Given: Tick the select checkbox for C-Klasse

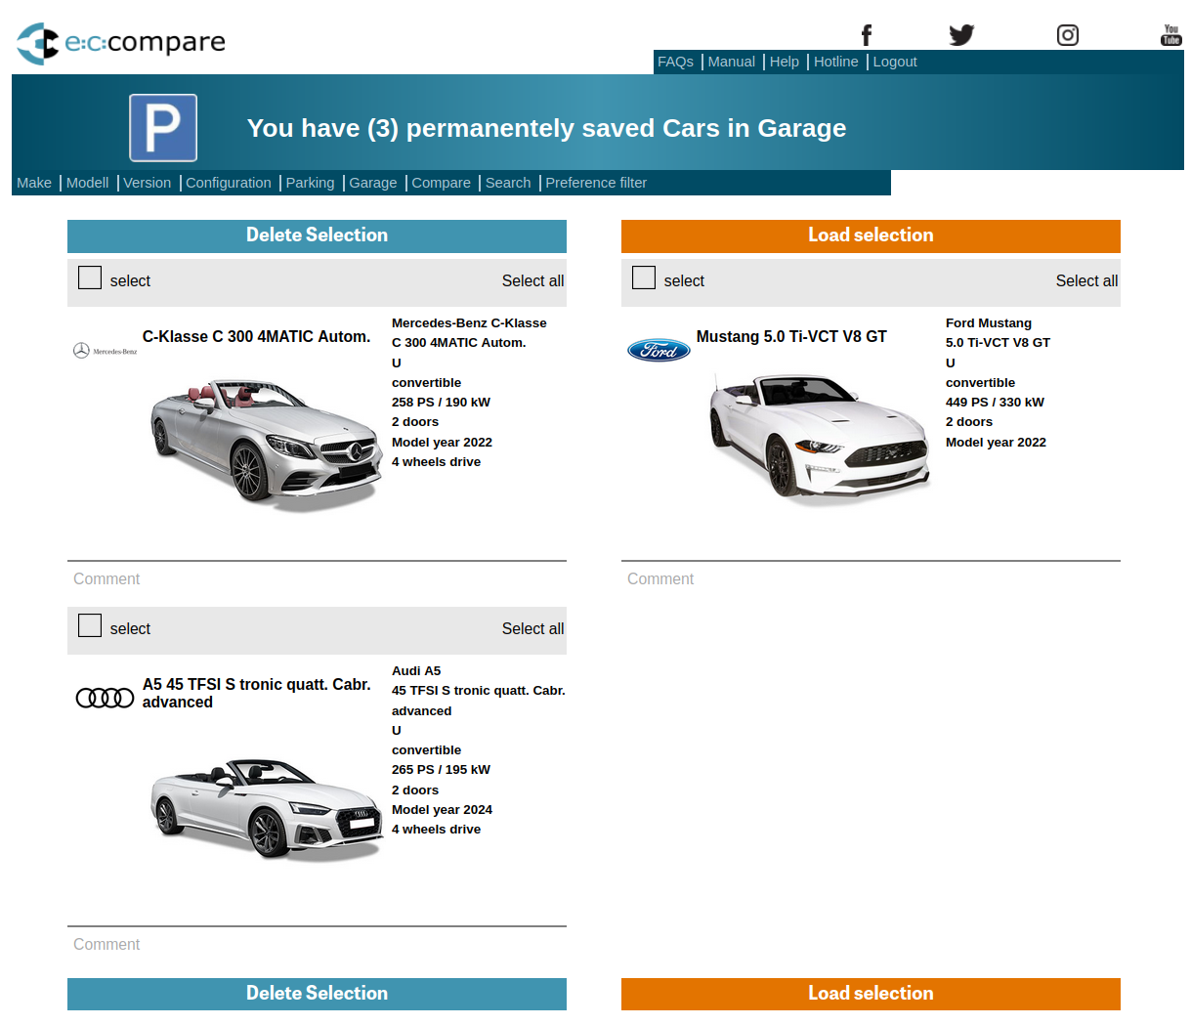Looking at the screenshot, I should (x=90, y=278).
